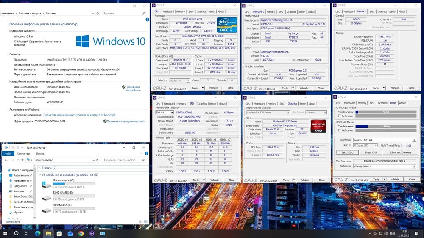The width and height of the screenshot is (424, 238).
Task: Launch Google Chrome from the taskbar
Action: 81,233
